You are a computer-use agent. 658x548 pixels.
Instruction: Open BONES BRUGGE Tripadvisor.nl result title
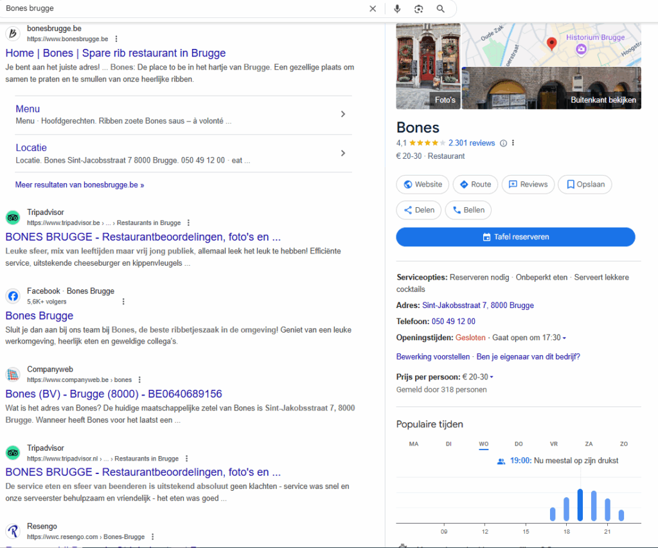(143, 472)
